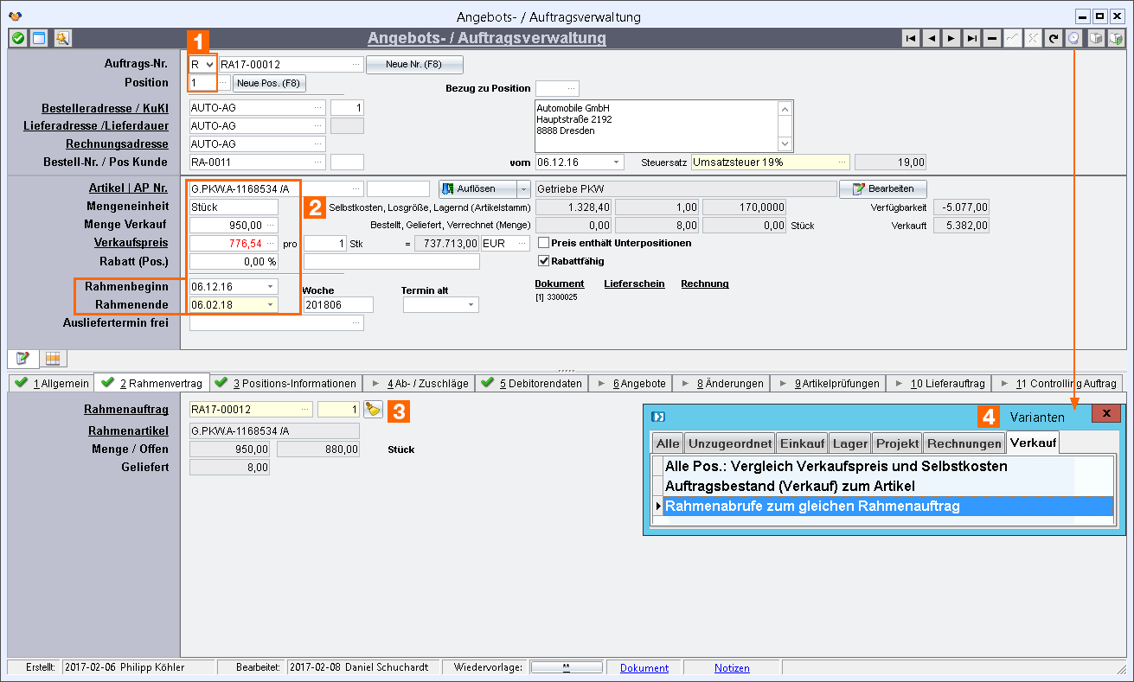1134x682 pixels.
Task: Click ellipsis in Rahmenauftrag RA17-00012 field
Action: [x=305, y=410]
